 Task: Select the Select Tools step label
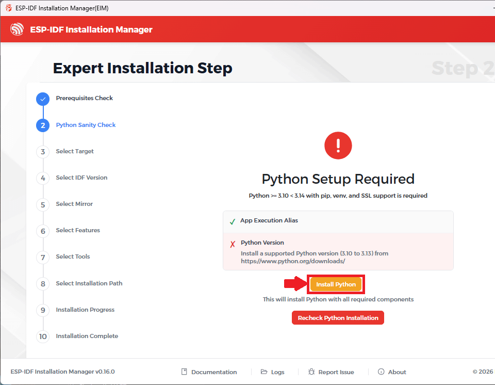click(73, 256)
